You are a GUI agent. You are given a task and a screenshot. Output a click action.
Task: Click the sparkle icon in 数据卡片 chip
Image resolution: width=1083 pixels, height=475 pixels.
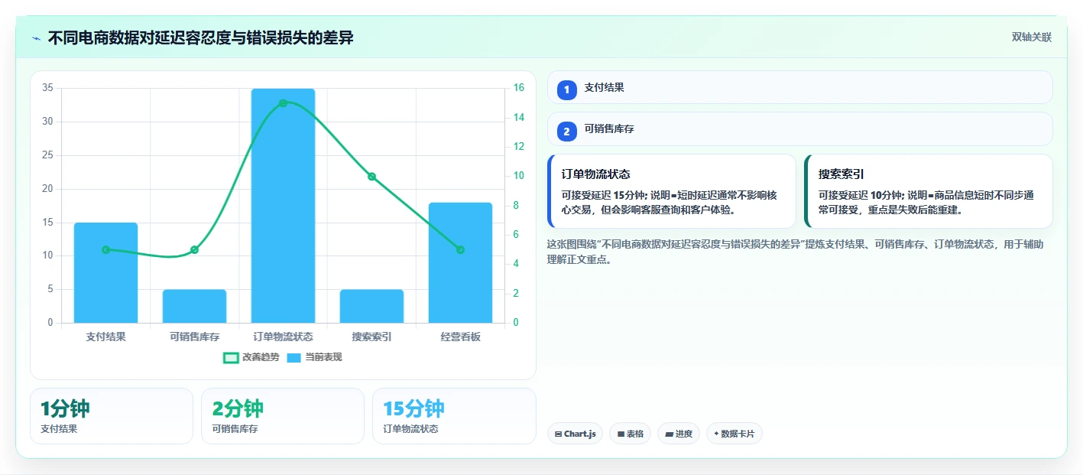(716, 434)
